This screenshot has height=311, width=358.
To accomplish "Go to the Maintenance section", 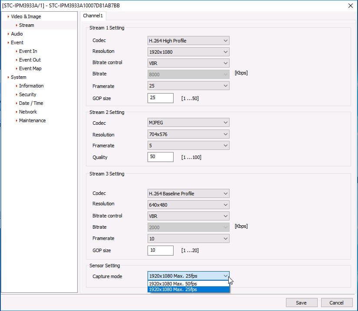I will [32, 120].
